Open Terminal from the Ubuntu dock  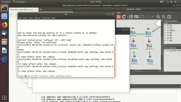[x=4, y=8]
